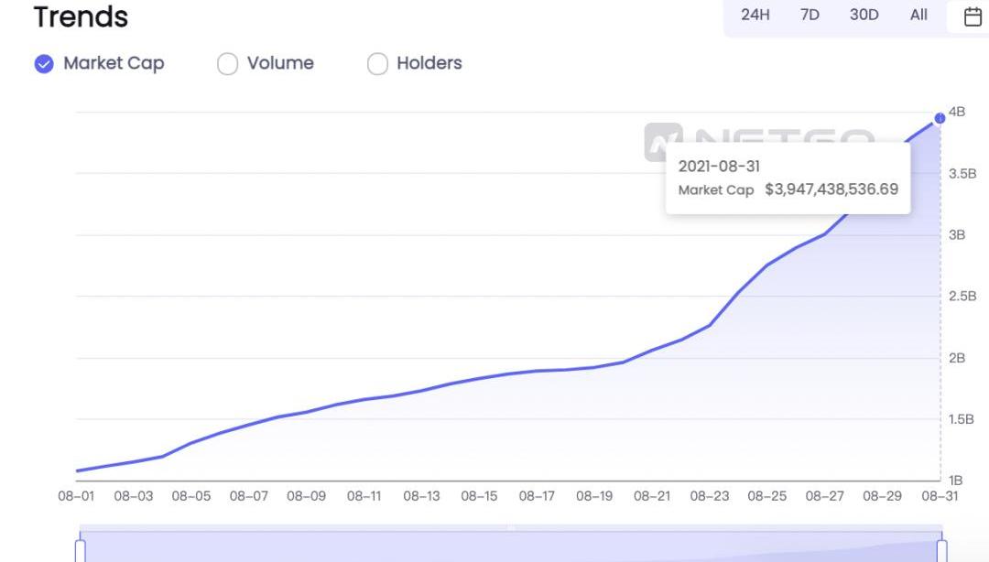Screen dimensions: 989x562
Task: Click the 08-01 x-axis label
Action: pyautogui.click(x=76, y=496)
